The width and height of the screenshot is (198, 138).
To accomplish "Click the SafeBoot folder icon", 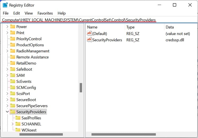I will 12,69.
